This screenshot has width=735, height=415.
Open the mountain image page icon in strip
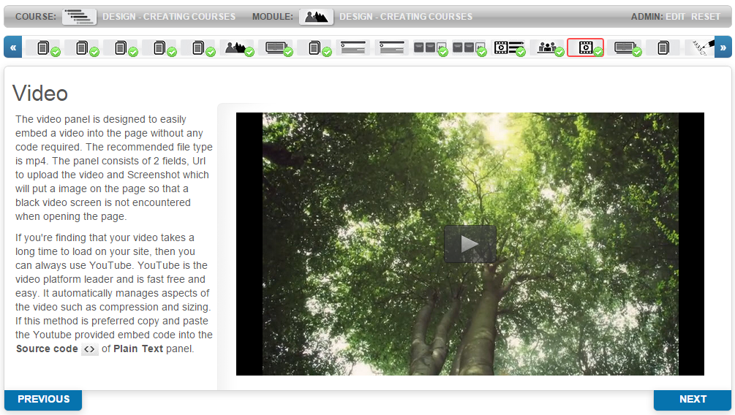237,47
